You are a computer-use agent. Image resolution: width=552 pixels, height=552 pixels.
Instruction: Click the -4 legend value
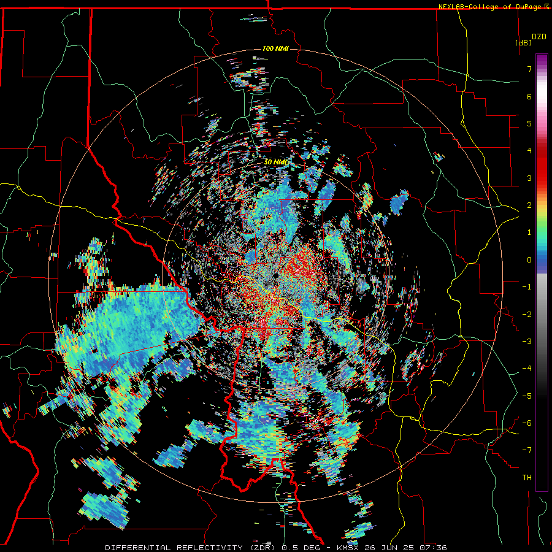(x=527, y=369)
